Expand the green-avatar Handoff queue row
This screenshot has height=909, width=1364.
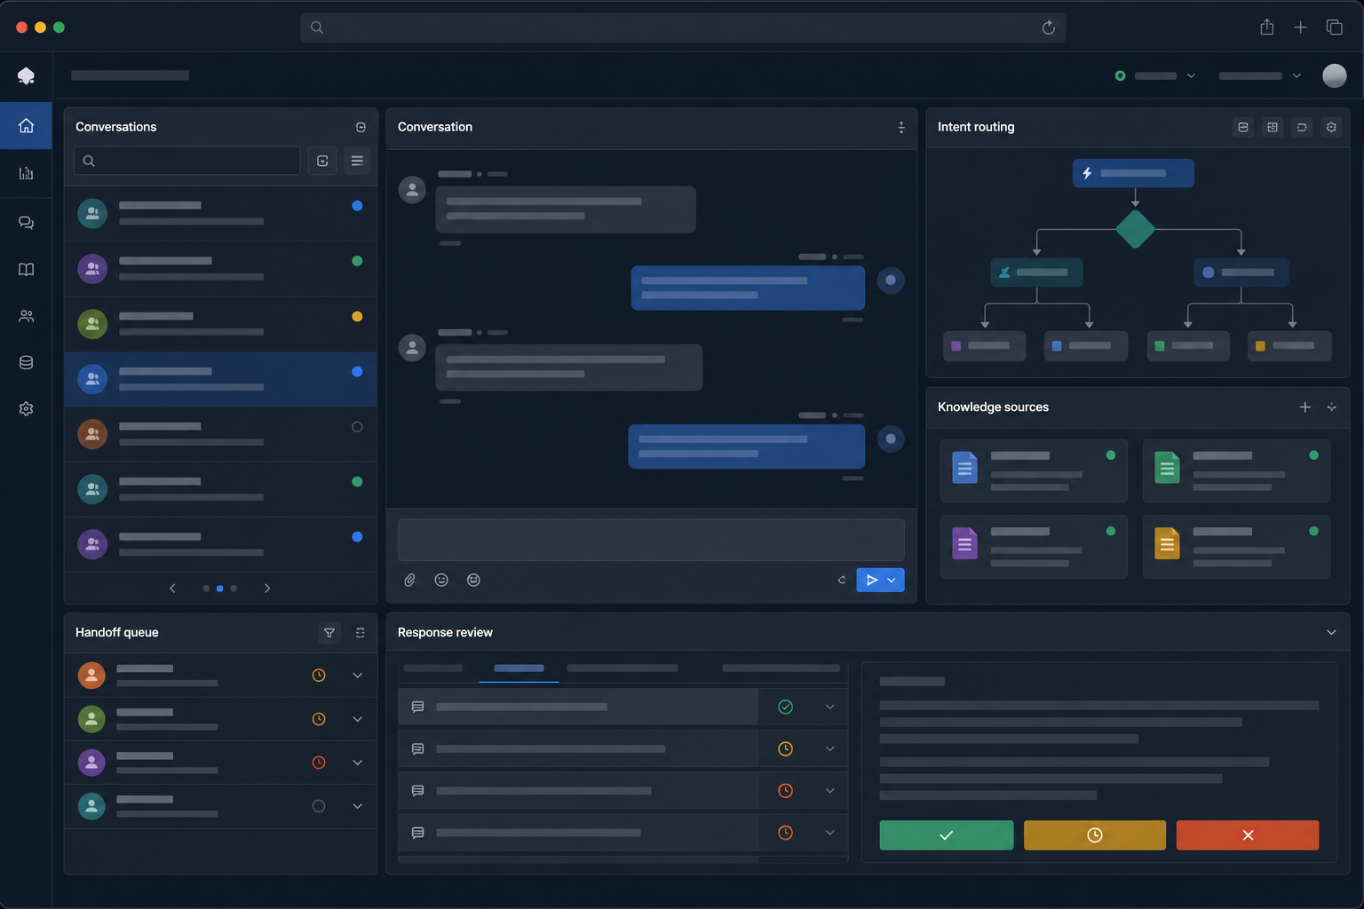click(357, 719)
